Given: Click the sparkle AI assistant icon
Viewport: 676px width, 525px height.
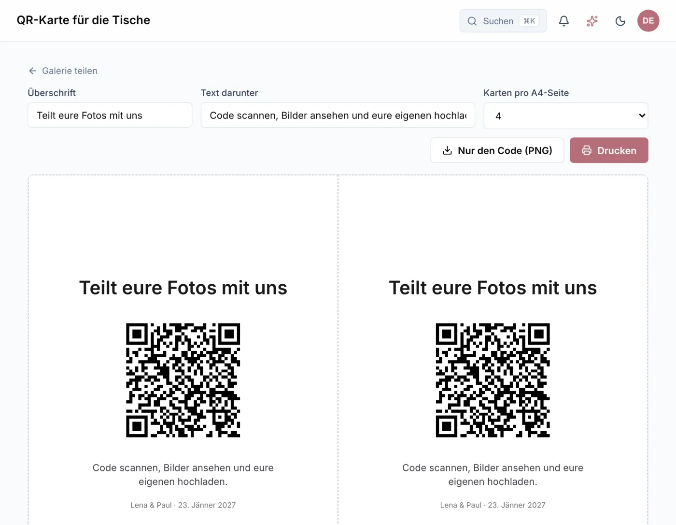Looking at the screenshot, I should pyautogui.click(x=592, y=21).
